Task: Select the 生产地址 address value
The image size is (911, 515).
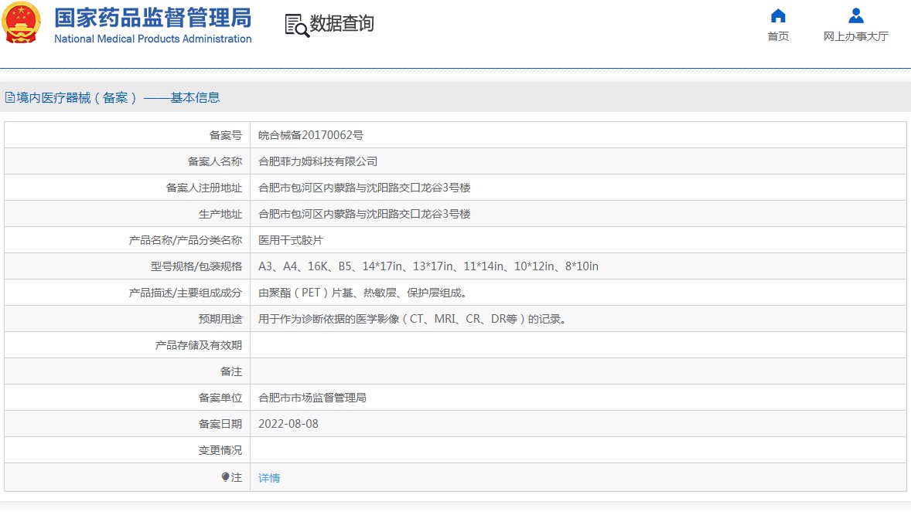Action: coord(364,214)
